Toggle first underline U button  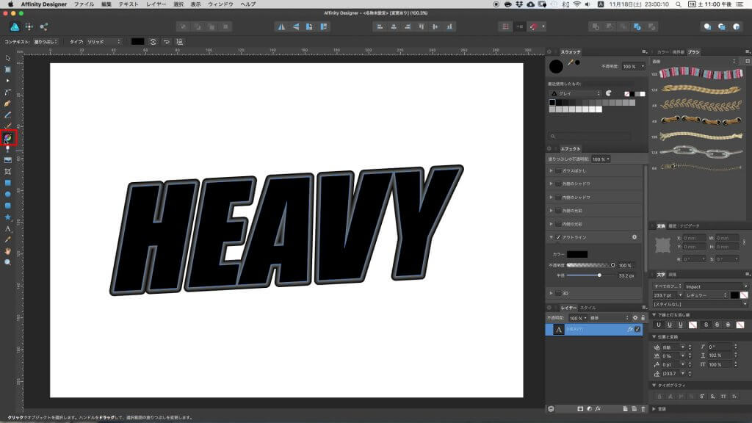pyautogui.click(x=659, y=325)
